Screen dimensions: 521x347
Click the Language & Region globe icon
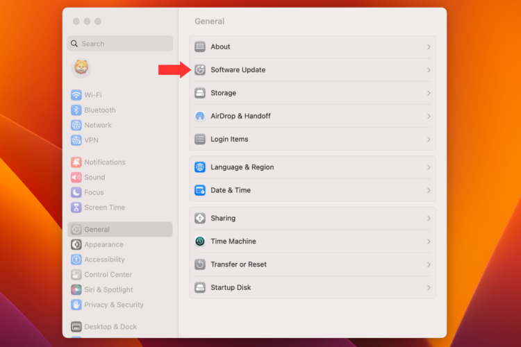200,167
